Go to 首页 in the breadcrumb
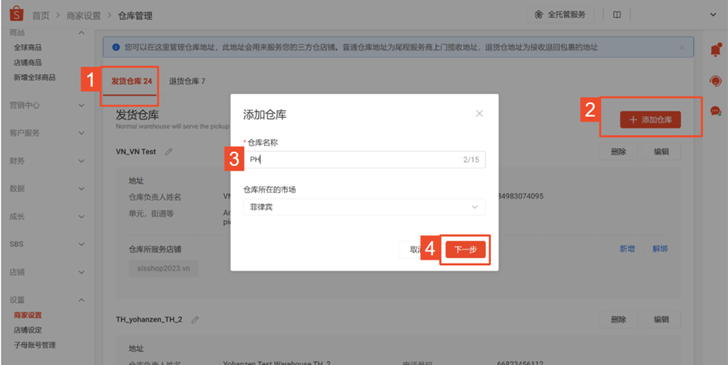The image size is (728, 365). [x=40, y=15]
